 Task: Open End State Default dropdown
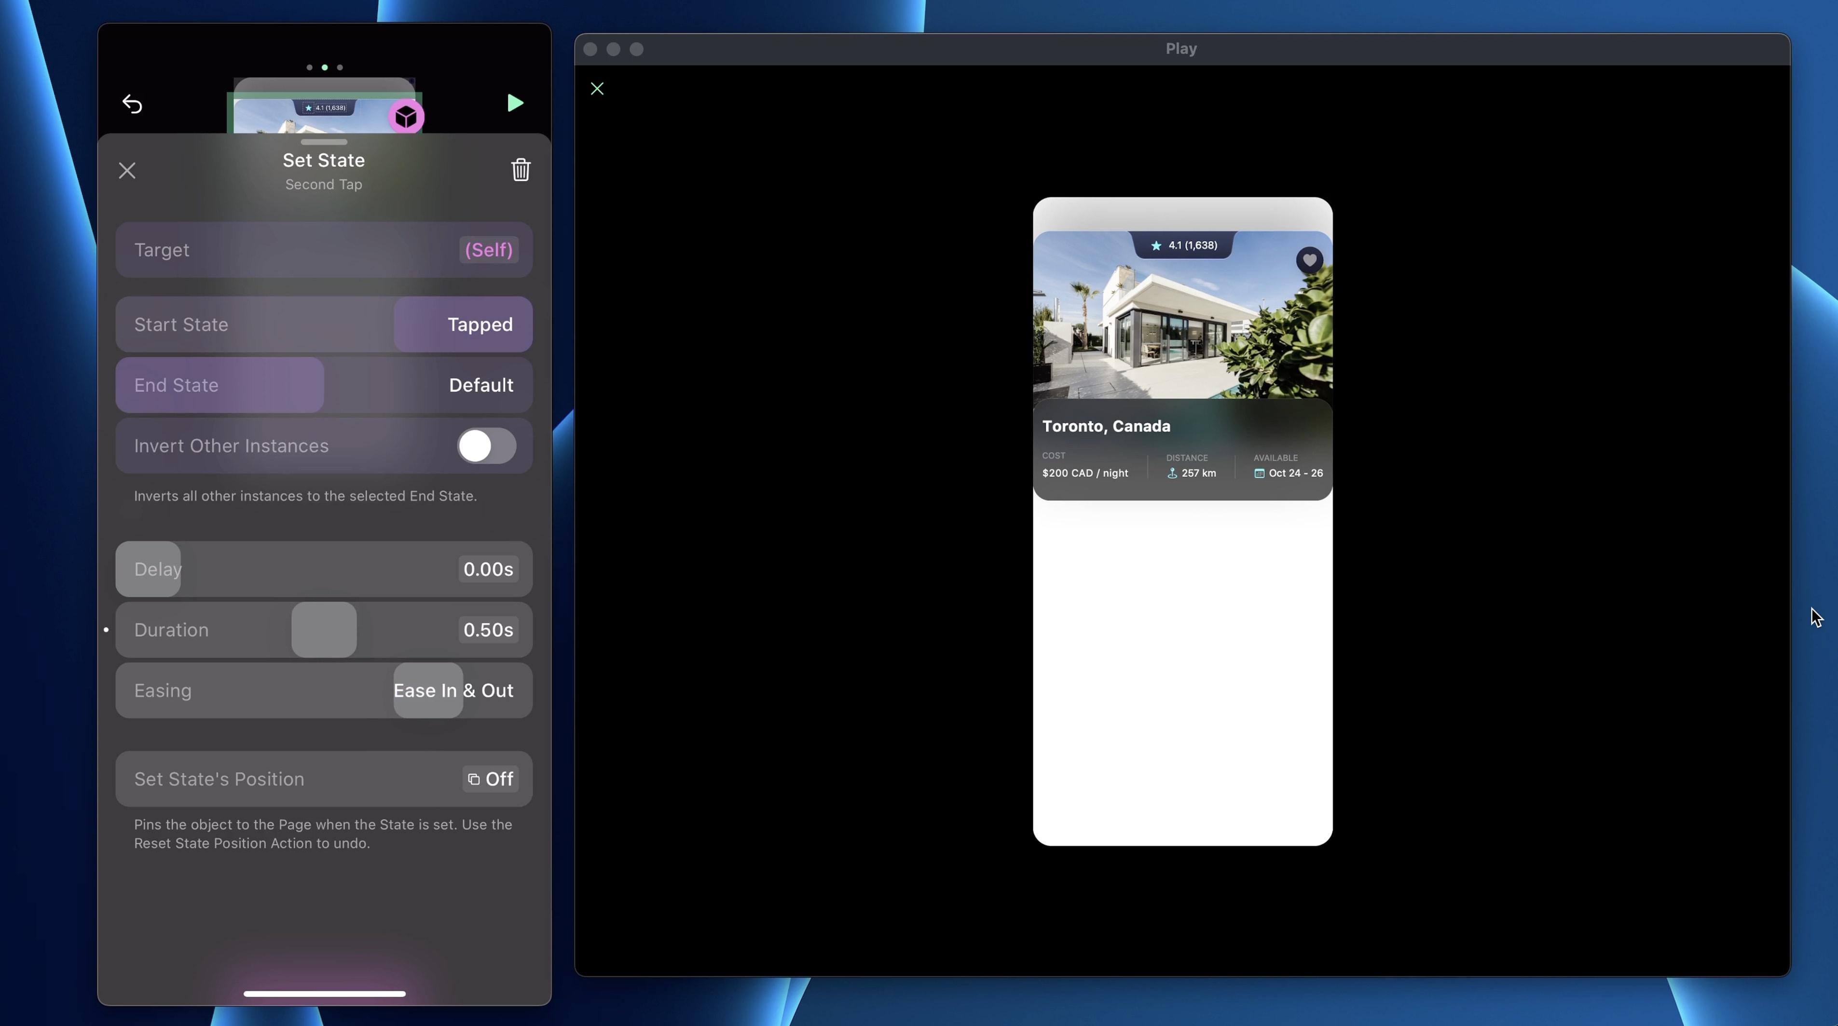(x=480, y=385)
